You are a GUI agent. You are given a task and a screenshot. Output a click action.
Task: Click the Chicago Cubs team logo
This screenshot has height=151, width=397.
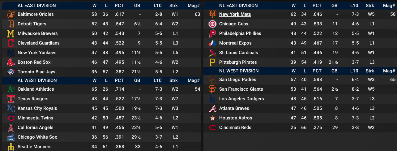(x=212, y=24)
